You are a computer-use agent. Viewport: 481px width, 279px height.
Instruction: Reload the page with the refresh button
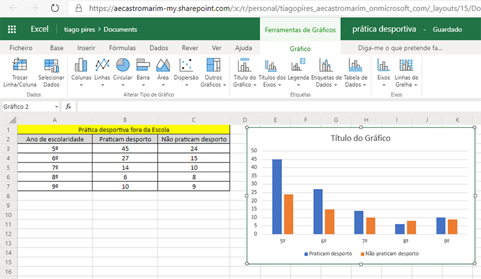(x=55, y=8)
